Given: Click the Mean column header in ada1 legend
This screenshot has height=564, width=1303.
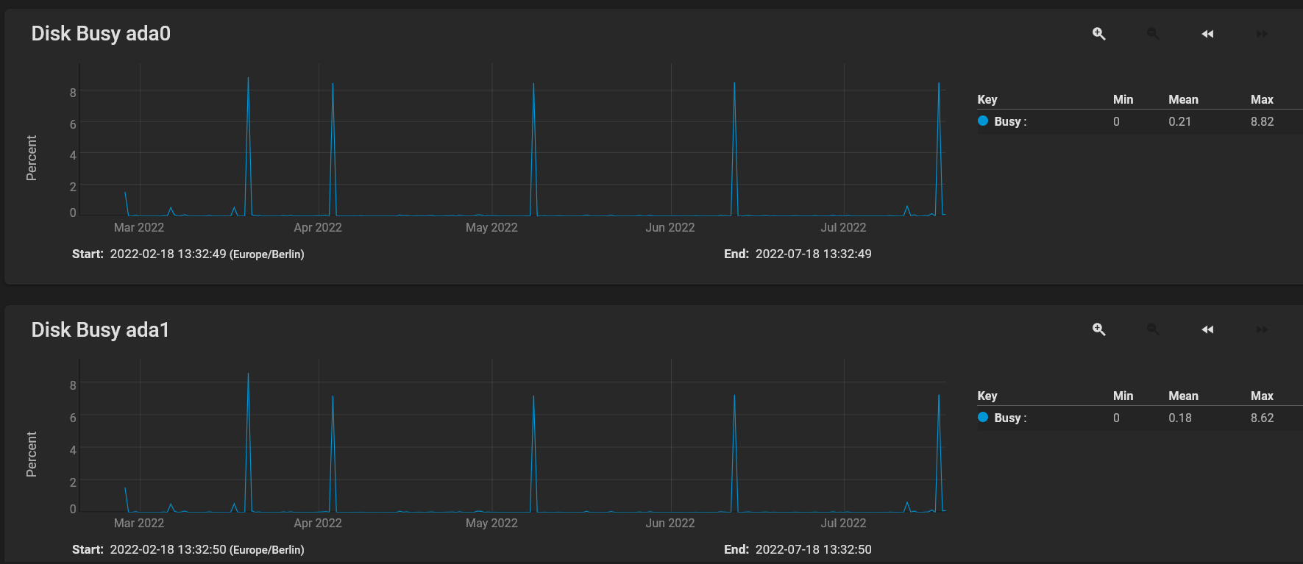Looking at the screenshot, I should coord(1183,396).
